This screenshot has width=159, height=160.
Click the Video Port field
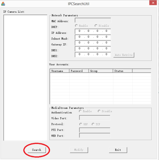tap(95, 118)
